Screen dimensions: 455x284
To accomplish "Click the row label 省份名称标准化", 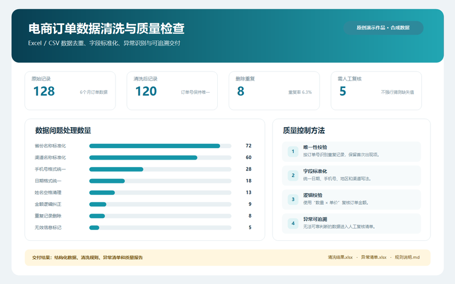I will (50, 146).
